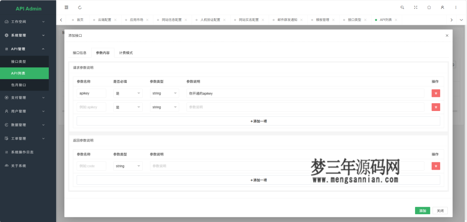Click the 例如:code return name field
The width and height of the screenshot is (467, 222).
91,166
